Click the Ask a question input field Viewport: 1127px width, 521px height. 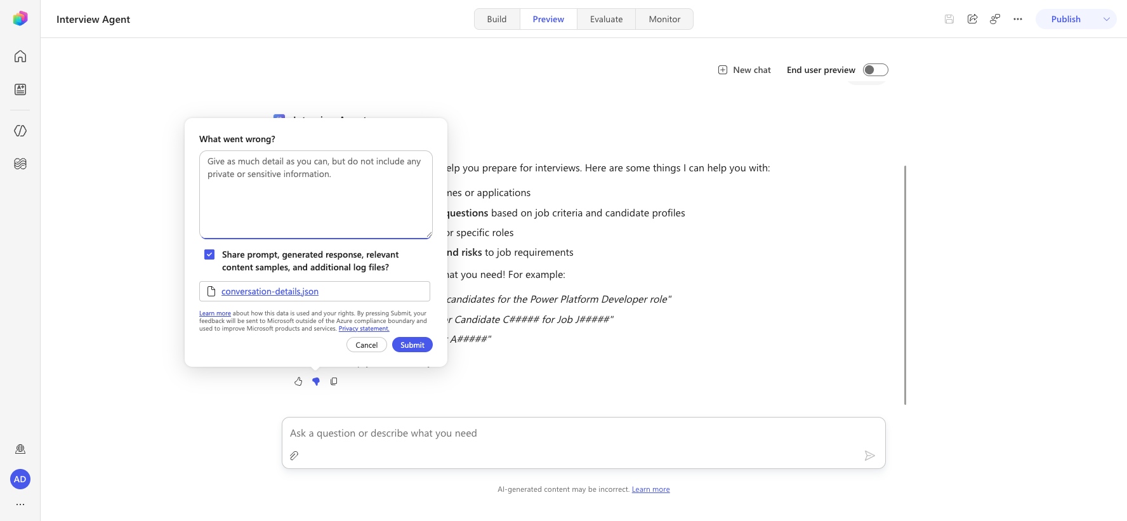coord(584,433)
